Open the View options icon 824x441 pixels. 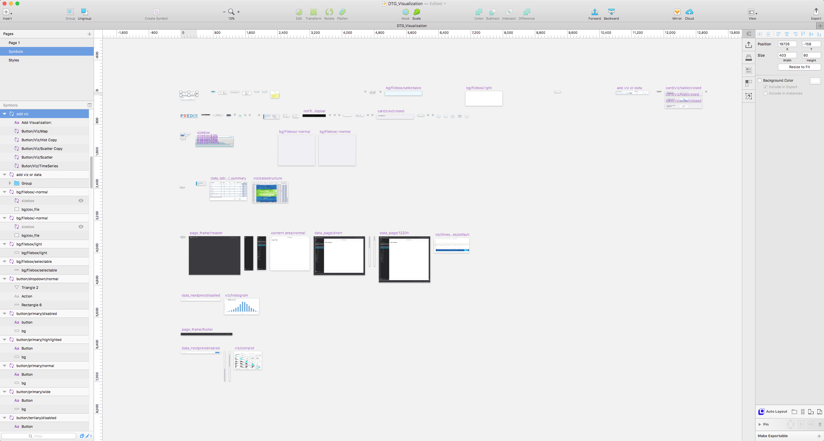pos(752,12)
